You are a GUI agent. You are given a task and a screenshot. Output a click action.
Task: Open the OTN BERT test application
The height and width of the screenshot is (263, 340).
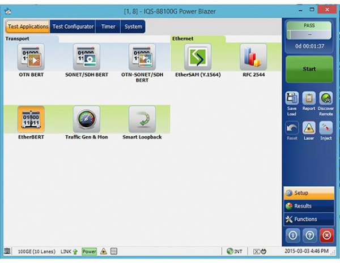[x=31, y=57]
